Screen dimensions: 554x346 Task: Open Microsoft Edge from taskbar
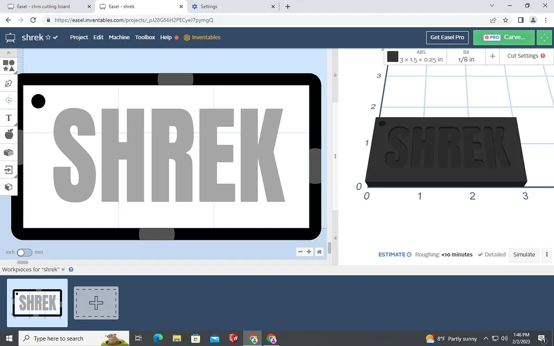(158, 339)
